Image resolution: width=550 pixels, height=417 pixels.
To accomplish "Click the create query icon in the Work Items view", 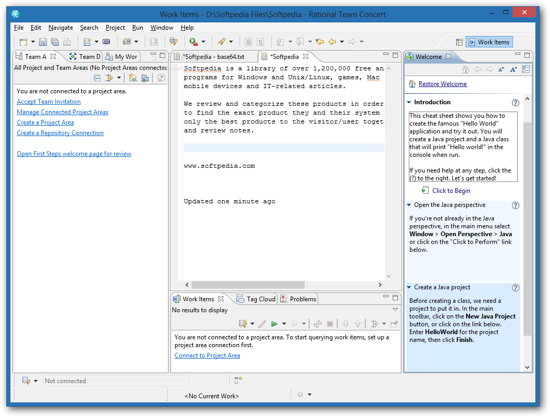I will [x=243, y=324].
